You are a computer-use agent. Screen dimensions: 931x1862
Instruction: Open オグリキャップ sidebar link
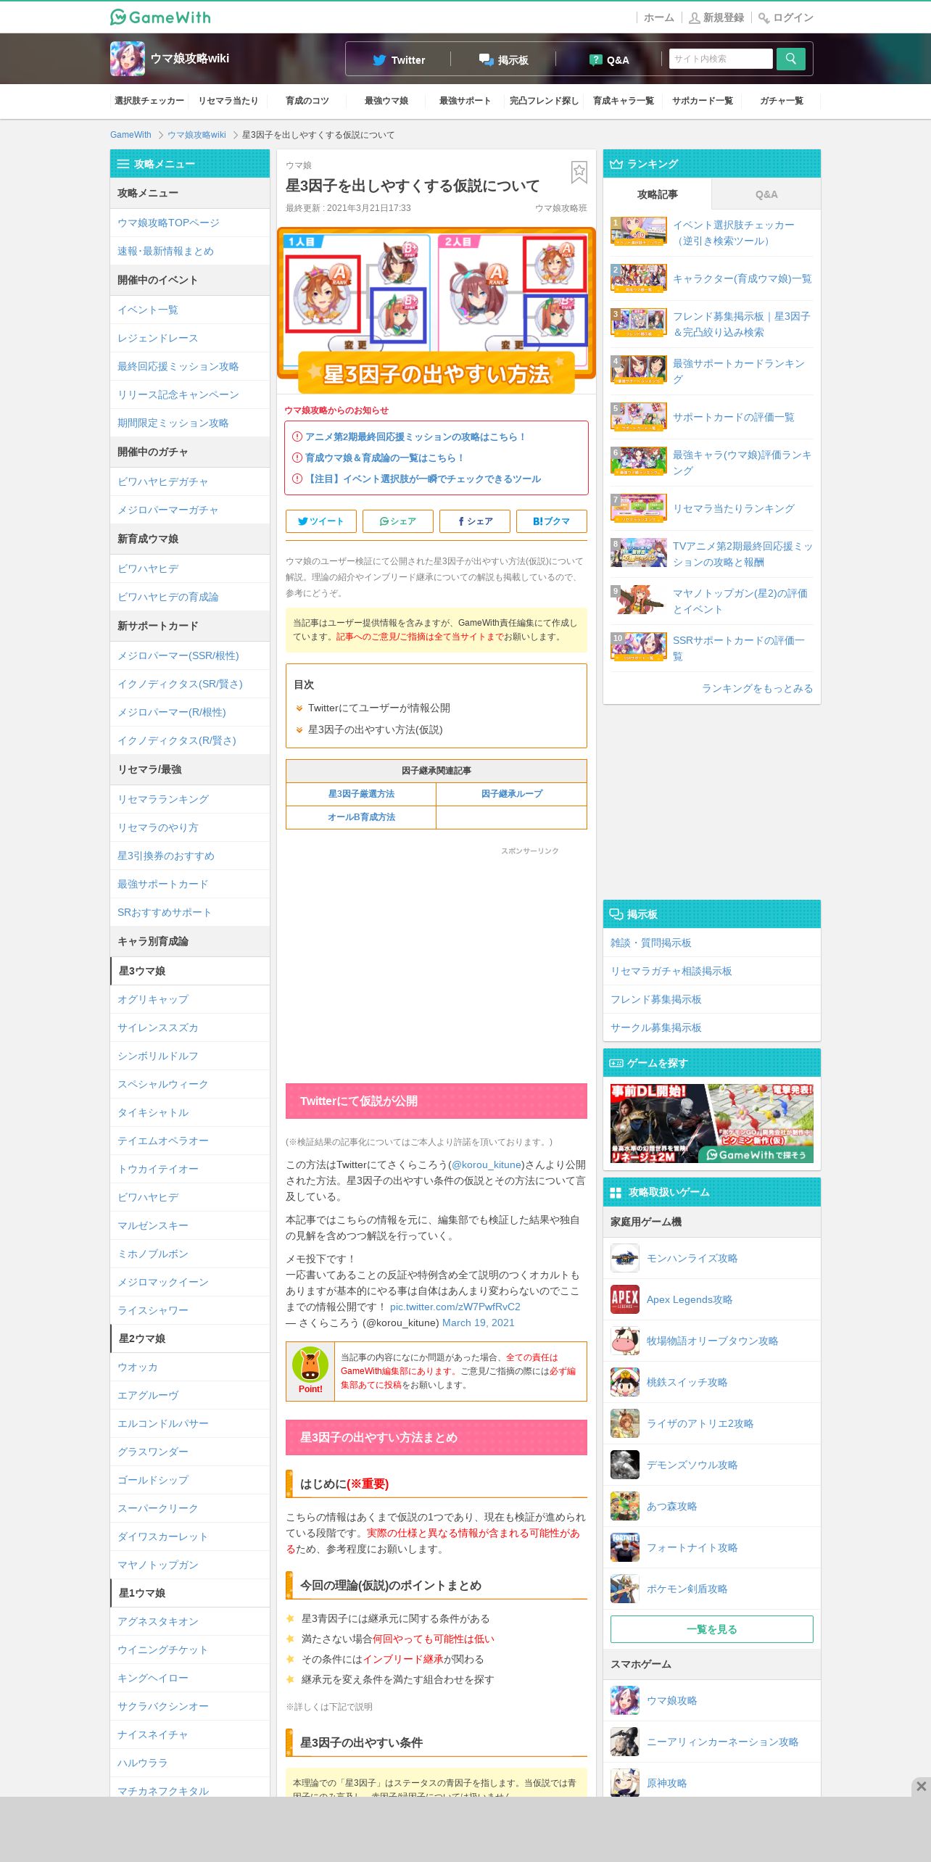click(190, 999)
